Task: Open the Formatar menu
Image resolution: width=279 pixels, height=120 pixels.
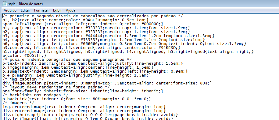Action: [x=41, y=10]
